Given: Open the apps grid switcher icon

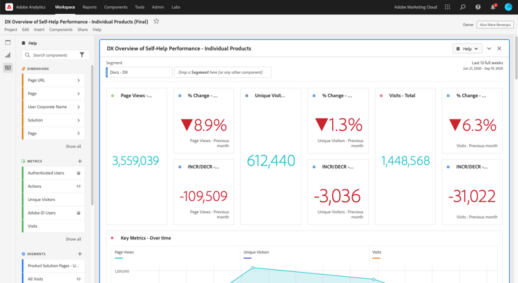Looking at the screenshot, I should [x=448, y=7].
